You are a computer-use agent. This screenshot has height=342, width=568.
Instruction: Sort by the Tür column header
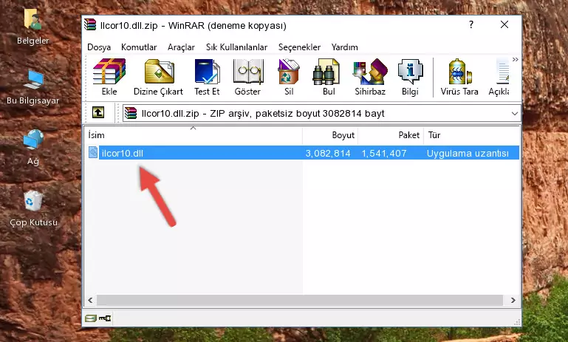472,135
